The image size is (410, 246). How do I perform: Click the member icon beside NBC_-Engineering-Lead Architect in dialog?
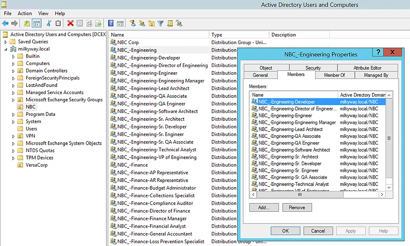[255, 129]
